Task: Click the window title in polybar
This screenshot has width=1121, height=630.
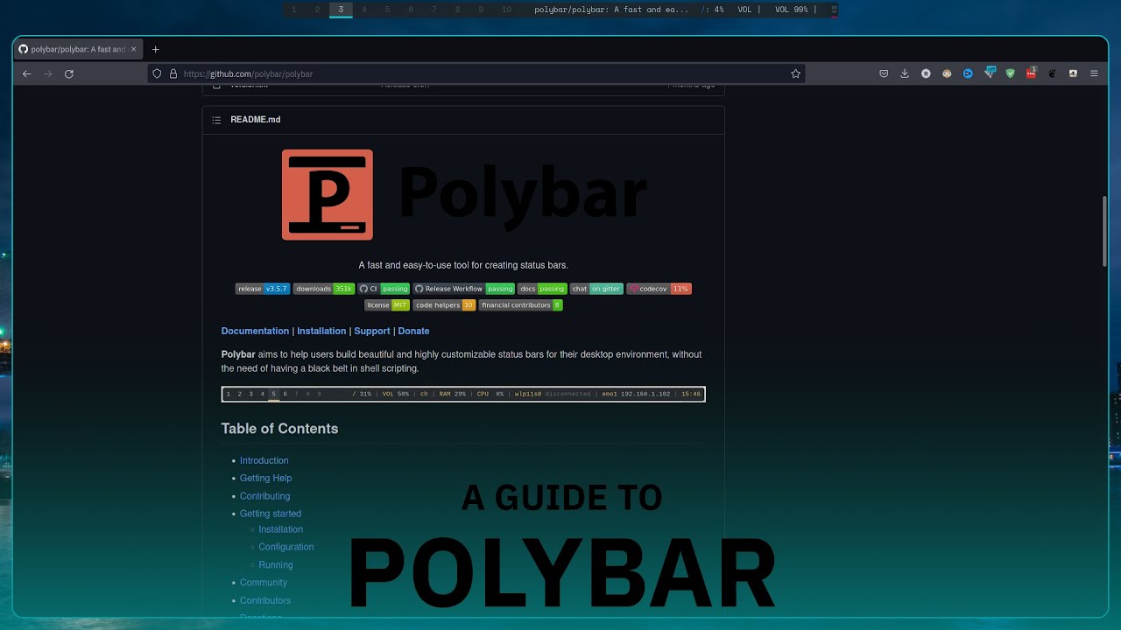Action: tap(611, 10)
